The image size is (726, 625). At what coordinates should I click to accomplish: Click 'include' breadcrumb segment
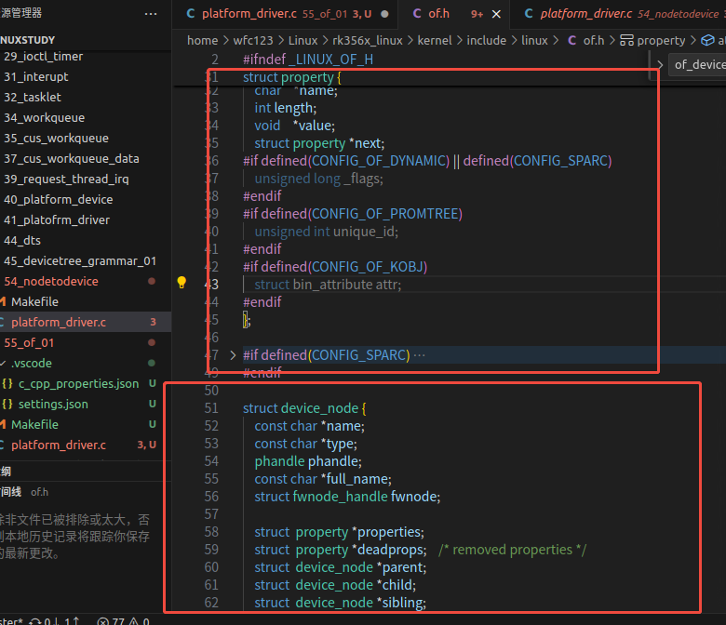486,41
